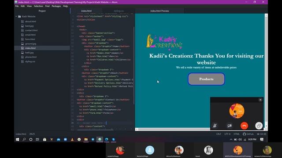The height and width of the screenshot is (158, 282).
Task: Open the Edit menu
Action: click(22, 6)
